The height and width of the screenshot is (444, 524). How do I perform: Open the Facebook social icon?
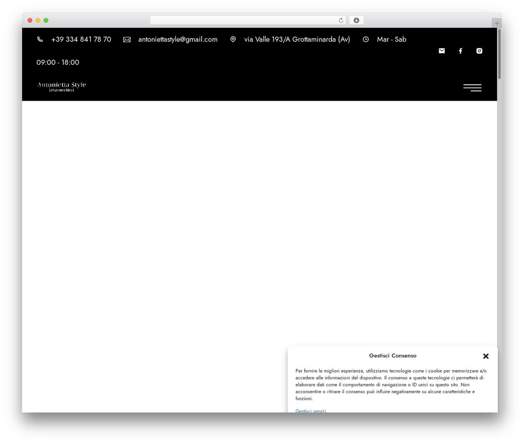click(461, 51)
